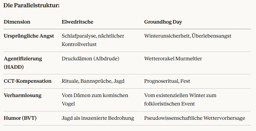This screenshot has width=256, height=131.
Task: Select the 'Prognoseritual, Fest' cell
Action: pos(167,81)
